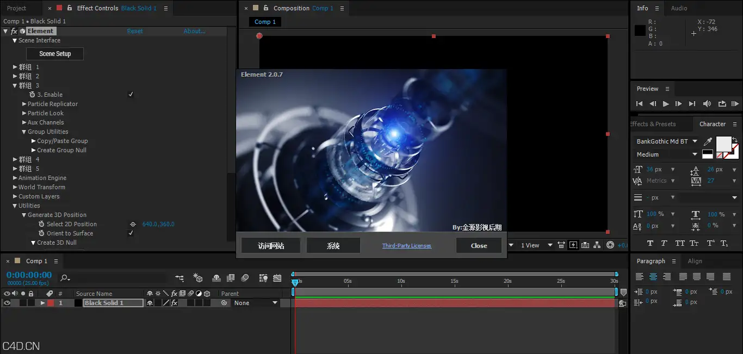Center-align text in Paragraph panel

click(653, 277)
